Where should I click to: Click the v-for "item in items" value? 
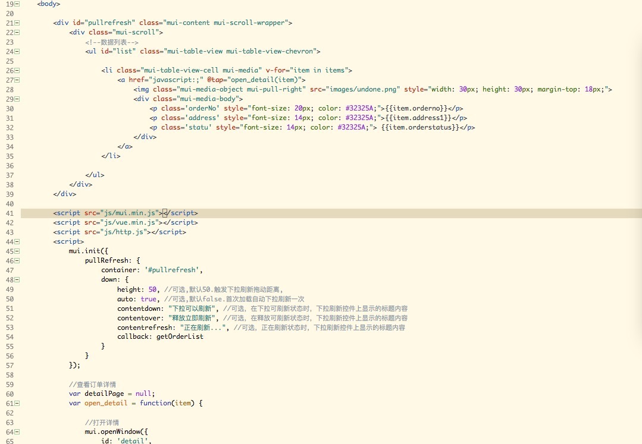pyautogui.click(x=321, y=70)
